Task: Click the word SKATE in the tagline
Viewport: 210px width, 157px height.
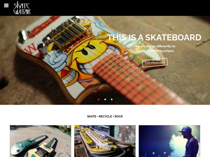Action: [92, 116]
